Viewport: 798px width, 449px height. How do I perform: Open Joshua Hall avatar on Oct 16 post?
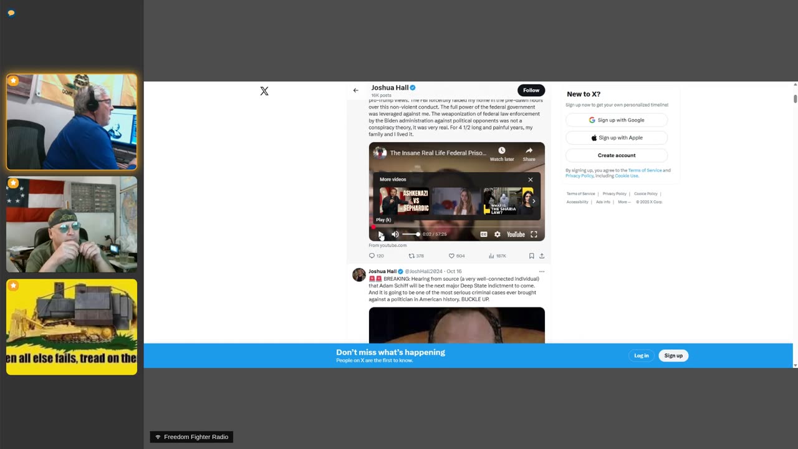(x=359, y=275)
